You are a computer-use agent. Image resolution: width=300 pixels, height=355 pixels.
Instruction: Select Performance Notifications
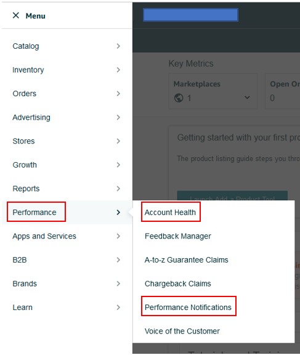(188, 308)
